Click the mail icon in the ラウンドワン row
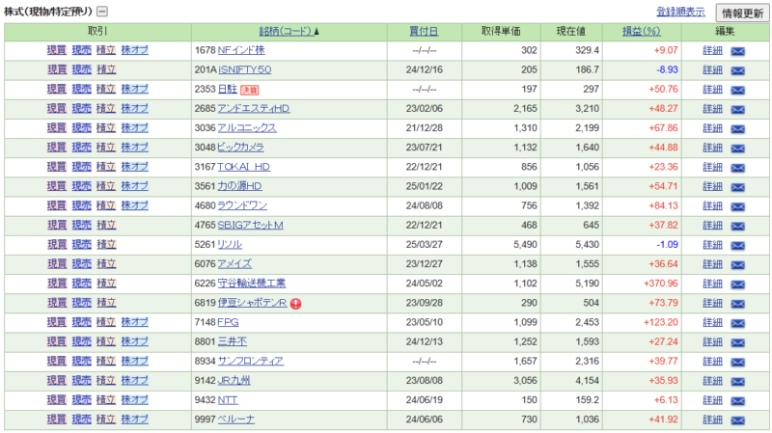Image resolution: width=772 pixels, height=433 pixels. pyautogui.click(x=737, y=206)
